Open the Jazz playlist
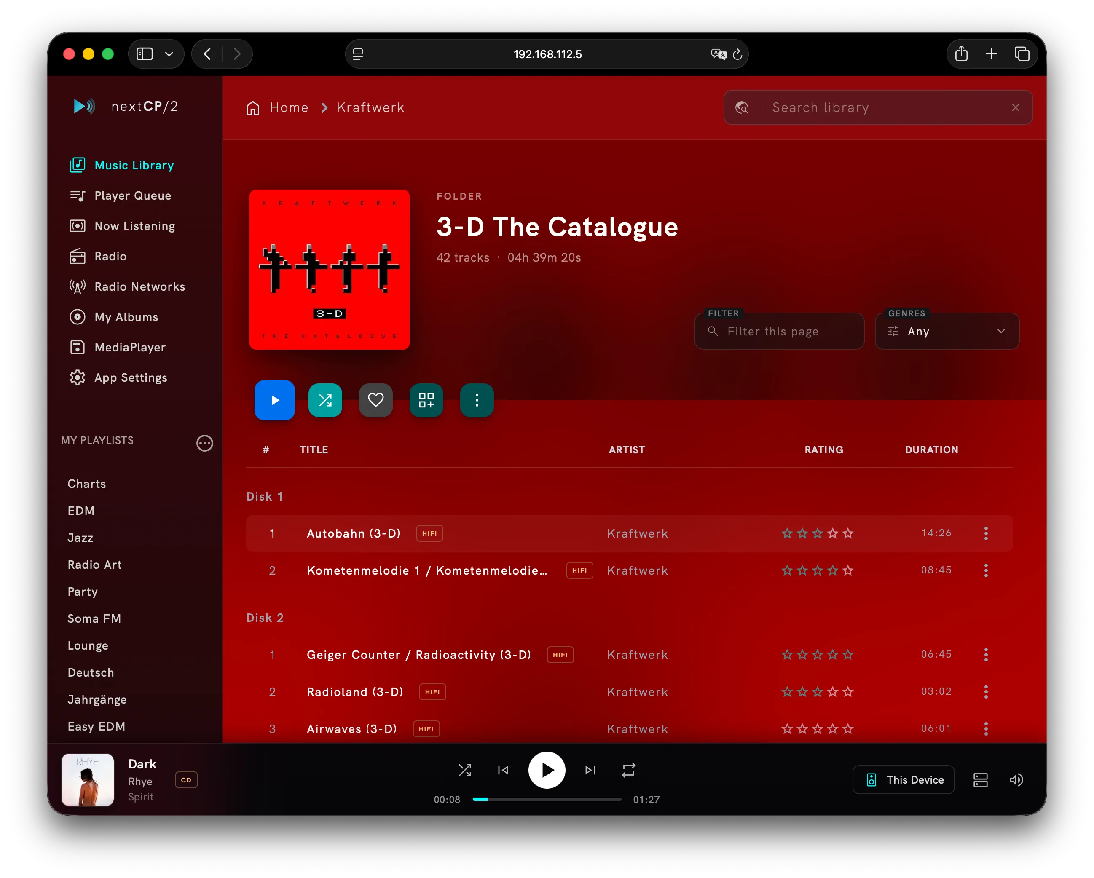1094x878 pixels. tap(80, 538)
